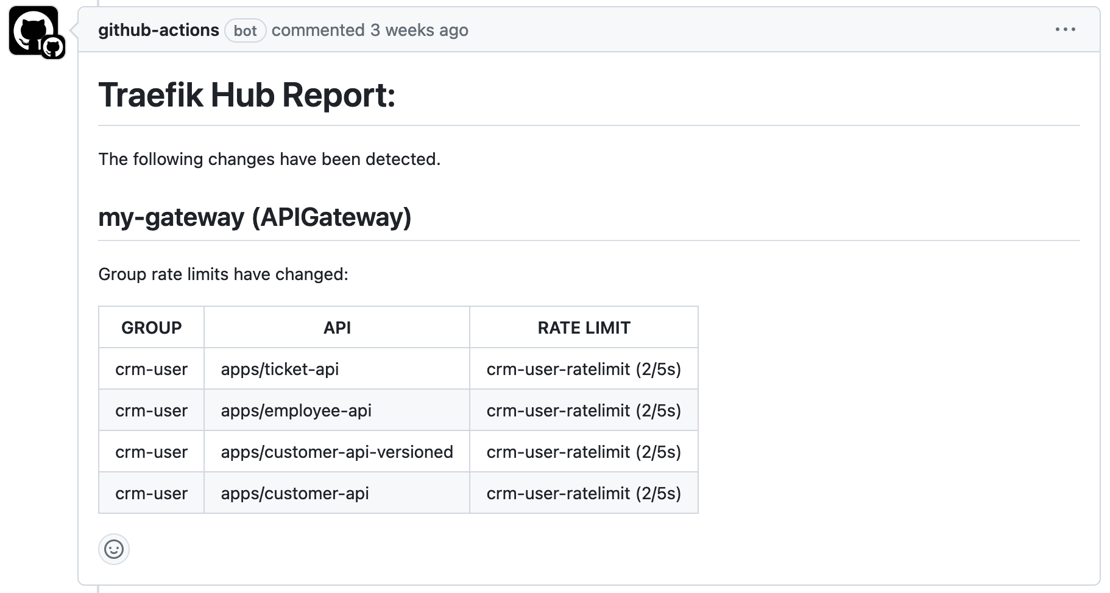Click the 'my-gateway (APIGateway)' heading
Image resolution: width=1110 pixels, height=593 pixels.
pyautogui.click(x=255, y=217)
